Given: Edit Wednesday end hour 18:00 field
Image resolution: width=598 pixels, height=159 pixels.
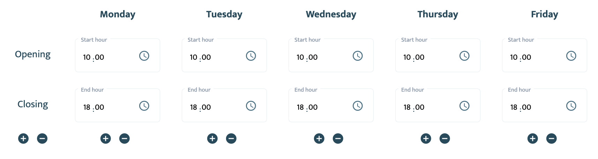Looking at the screenshot, I should point(331,105).
